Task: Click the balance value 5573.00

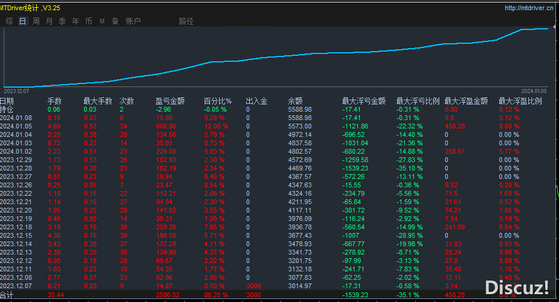Action: [x=300, y=126]
